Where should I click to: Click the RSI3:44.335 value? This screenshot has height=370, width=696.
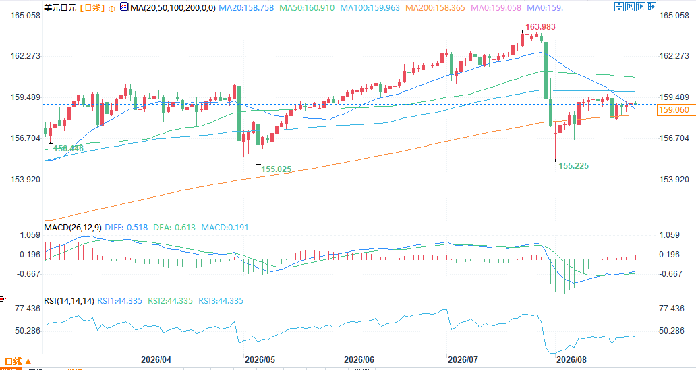pos(221,301)
